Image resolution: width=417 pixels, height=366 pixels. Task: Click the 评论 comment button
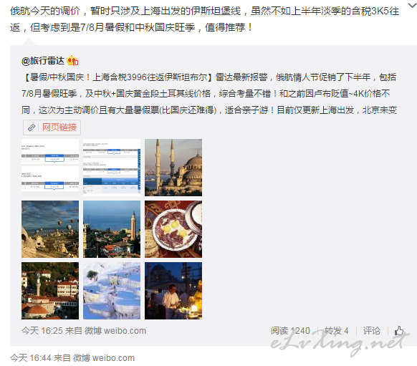pos(372,331)
